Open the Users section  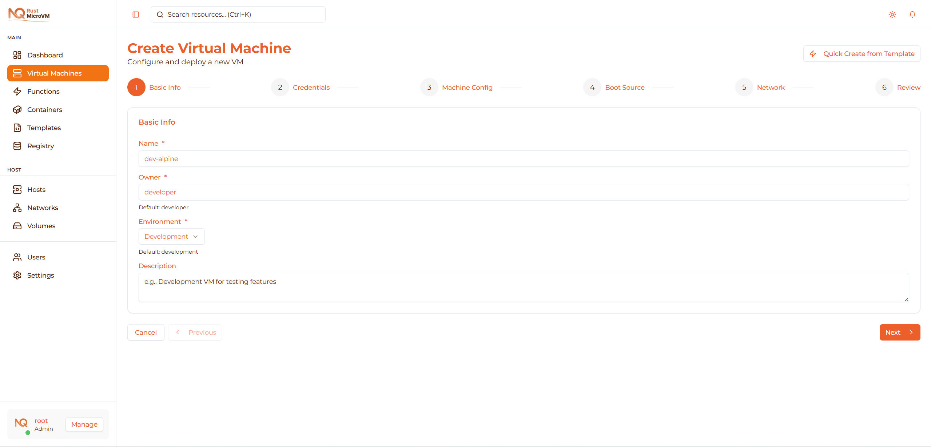coord(36,257)
